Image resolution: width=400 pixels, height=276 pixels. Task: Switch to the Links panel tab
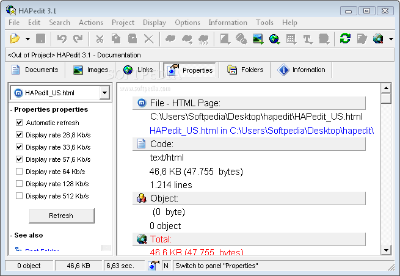[x=138, y=70]
